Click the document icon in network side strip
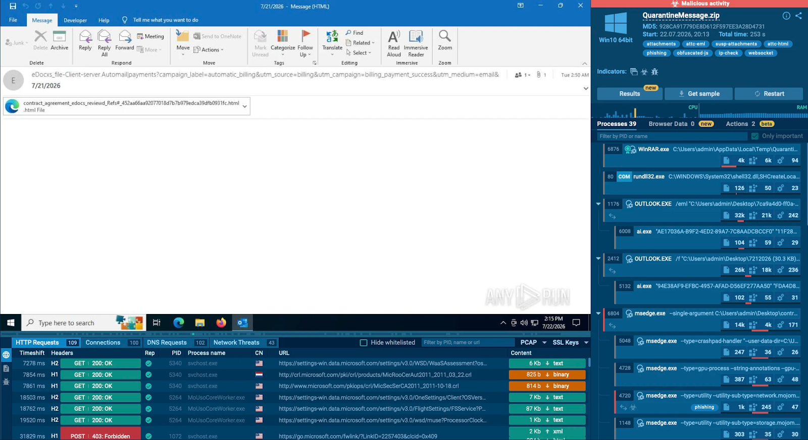The height and width of the screenshot is (440, 808). click(x=6, y=368)
